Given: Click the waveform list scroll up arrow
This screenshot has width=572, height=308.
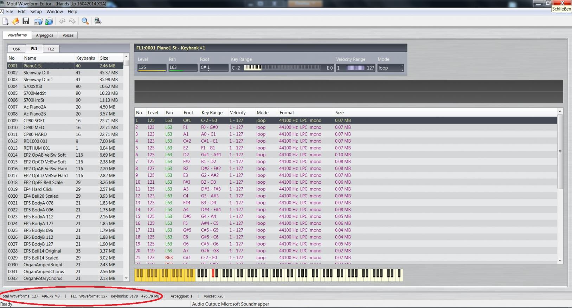Looking at the screenshot, I should tap(126, 57).
